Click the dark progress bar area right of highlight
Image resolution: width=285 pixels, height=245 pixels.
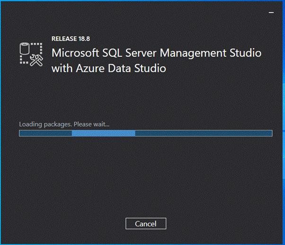pyautogui.click(x=204, y=133)
